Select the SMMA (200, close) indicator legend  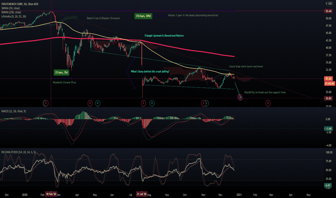11,12
